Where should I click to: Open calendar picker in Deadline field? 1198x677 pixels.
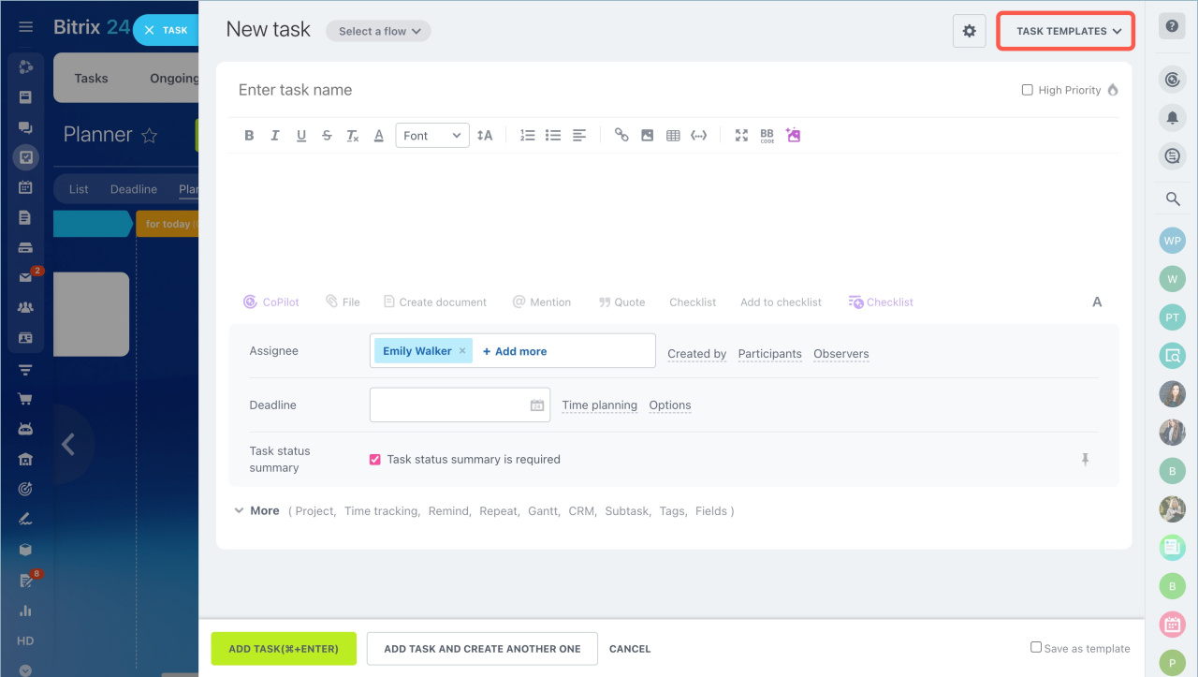click(537, 405)
